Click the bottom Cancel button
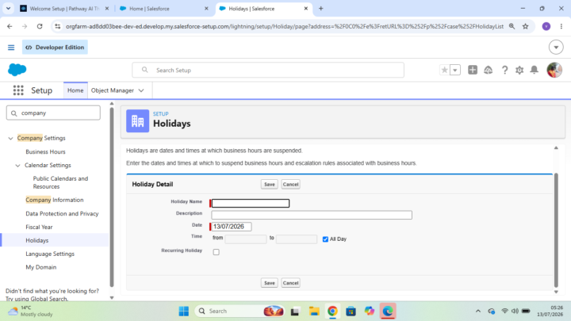The image size is (571, 321). click(x=290, y=283)
